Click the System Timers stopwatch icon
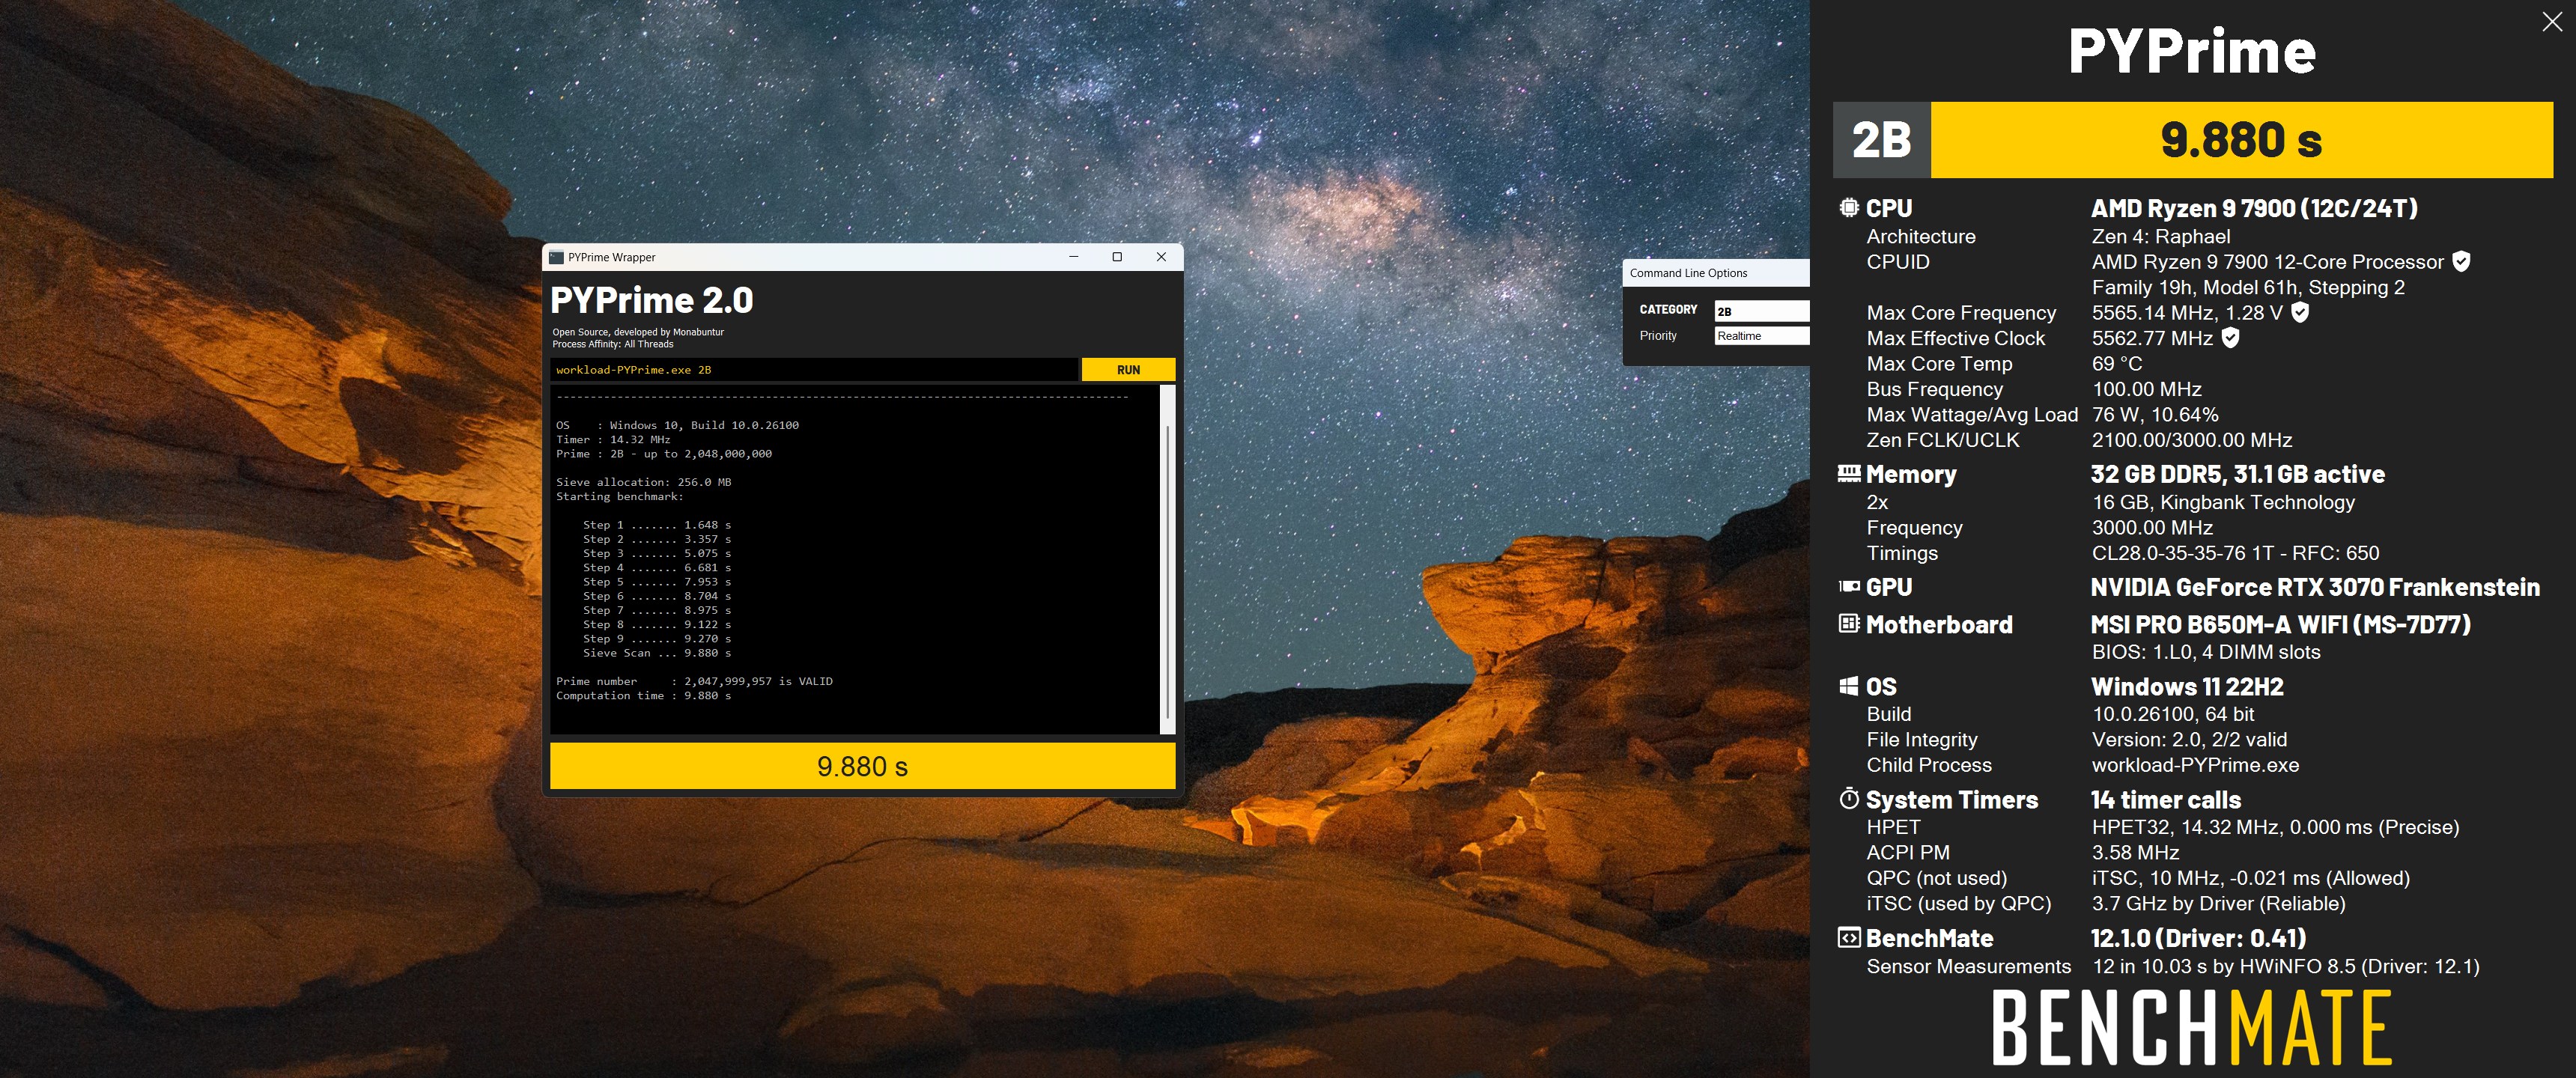The image size is (2576, 1078). pos(1849,798)
